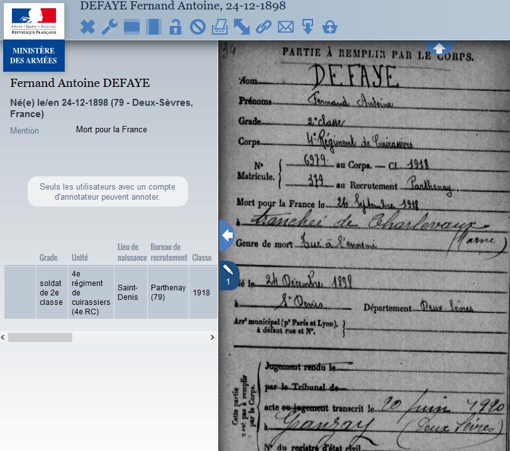Click the scrollbar's right arrow under the table
The width and height of the screenshot is (510, 451).
tap(213, 337)
